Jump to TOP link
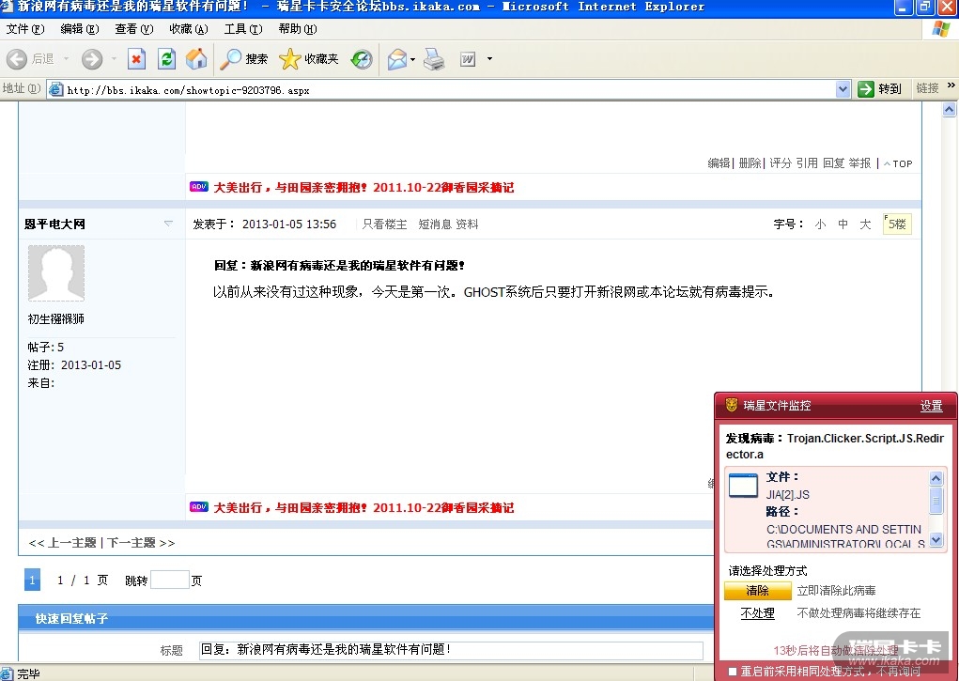The height and width of the screenshot is (681, 959). pos(898,163)
